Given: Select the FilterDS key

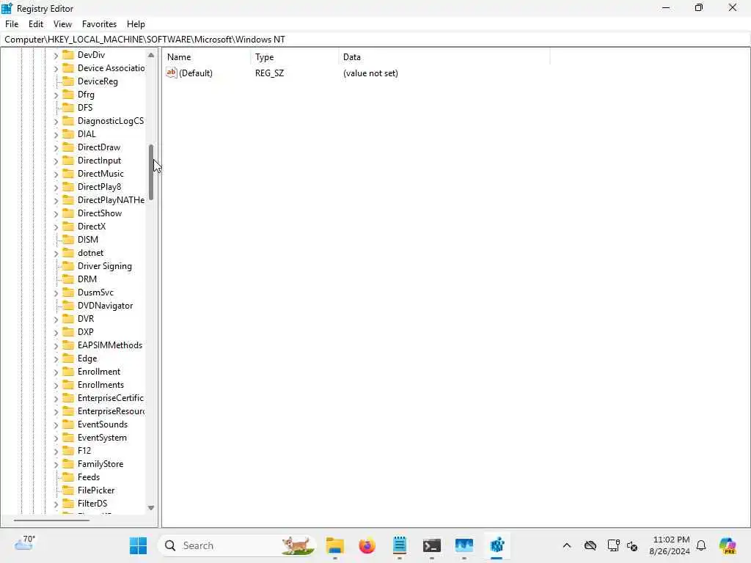Looking at the screenshot, I should (x=92, y=503).
